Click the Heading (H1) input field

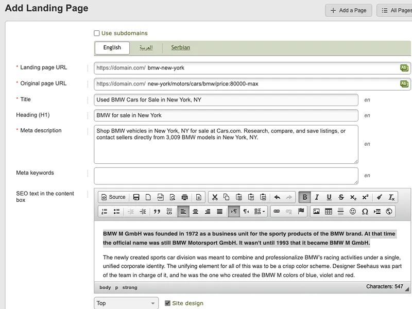226,115
